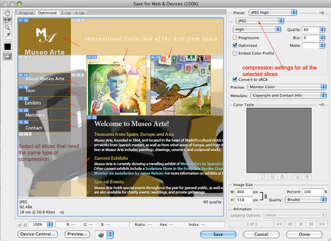Select the Zoom tool in the toolbox
The image size is (331, 241).
click(x=8, y=28)
